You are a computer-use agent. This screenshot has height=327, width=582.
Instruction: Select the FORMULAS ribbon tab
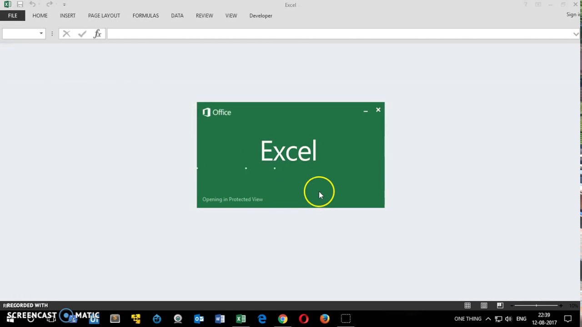[145, 15]
